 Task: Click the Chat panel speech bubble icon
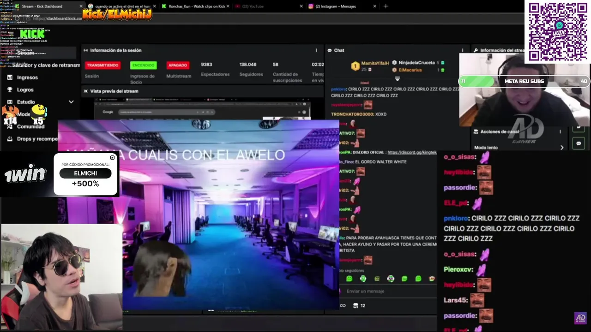click(330, 50)
